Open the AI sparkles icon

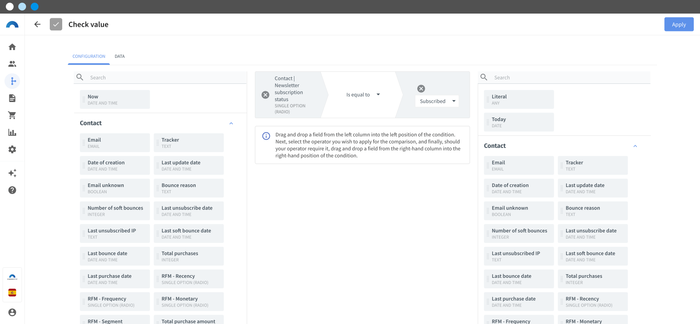[x=12, y=173]
